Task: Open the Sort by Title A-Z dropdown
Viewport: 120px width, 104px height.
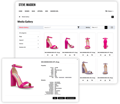Action: 99,28
